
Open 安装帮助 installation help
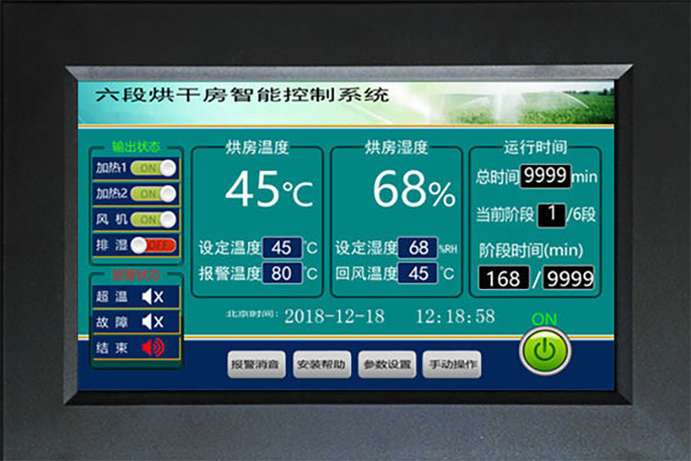point(322,364)
